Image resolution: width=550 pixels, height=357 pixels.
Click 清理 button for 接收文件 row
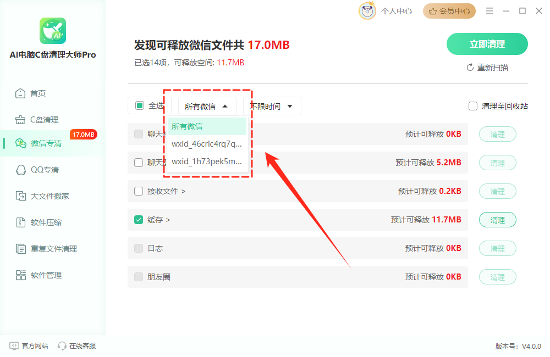pos(497,192)
